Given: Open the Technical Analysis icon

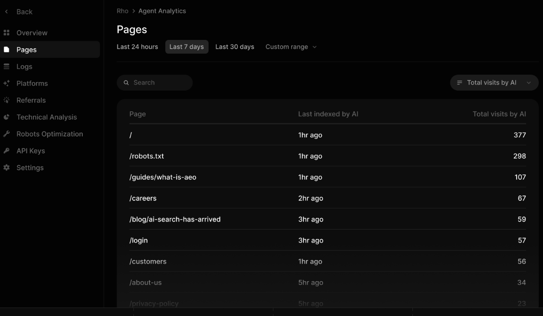Looking at the screenshot, I should tap(8, 117).
